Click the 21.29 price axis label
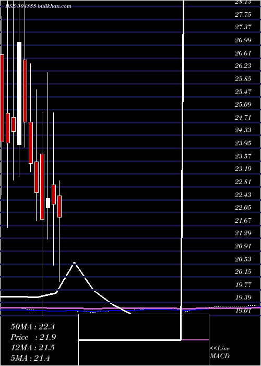The width and height of the screenshot is (261, 366). coord(243,233)
